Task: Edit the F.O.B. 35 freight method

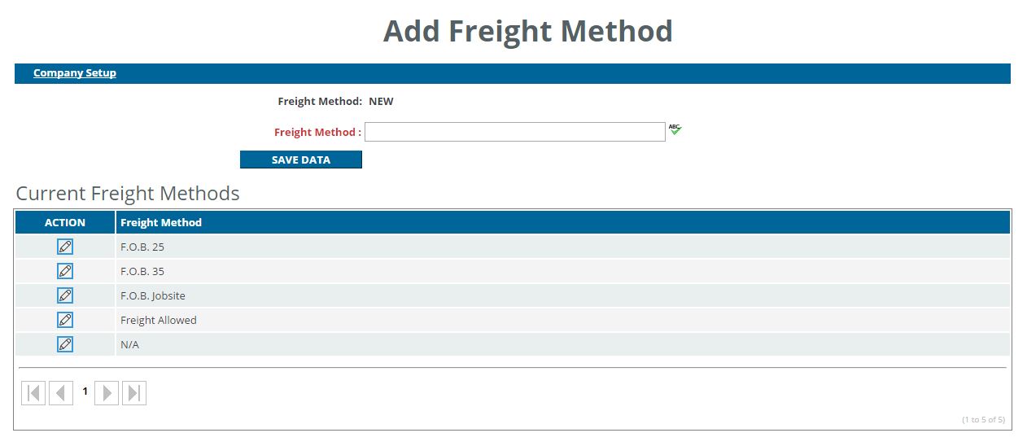Action: [x=65, y=271]
